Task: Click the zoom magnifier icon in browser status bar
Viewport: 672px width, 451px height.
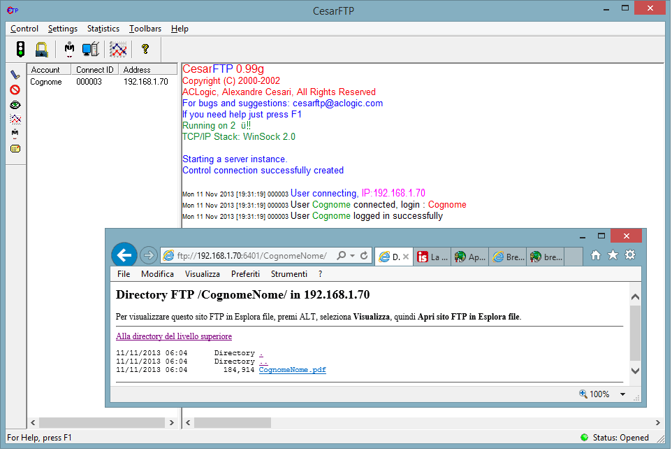Action: 583,394
